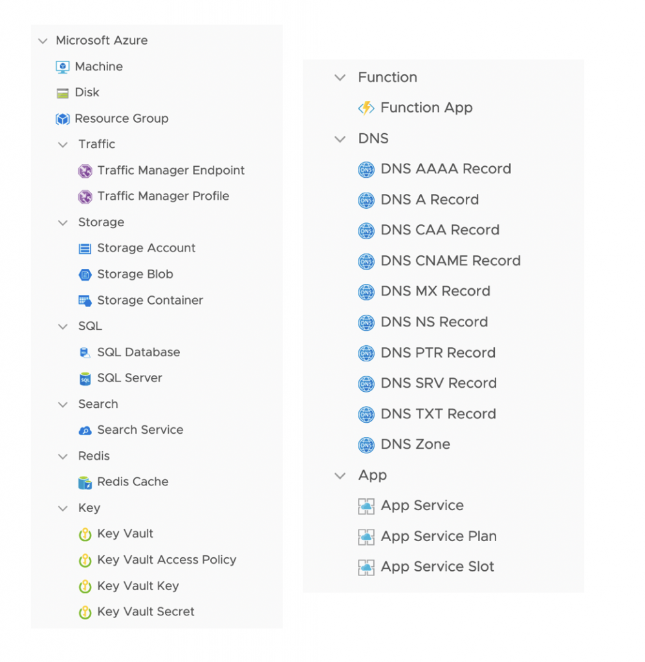Viewport: 645px width, 662px height.
Task: Select the App Service Plan icon
Action: pyautogui.click(x=366, y=536)
